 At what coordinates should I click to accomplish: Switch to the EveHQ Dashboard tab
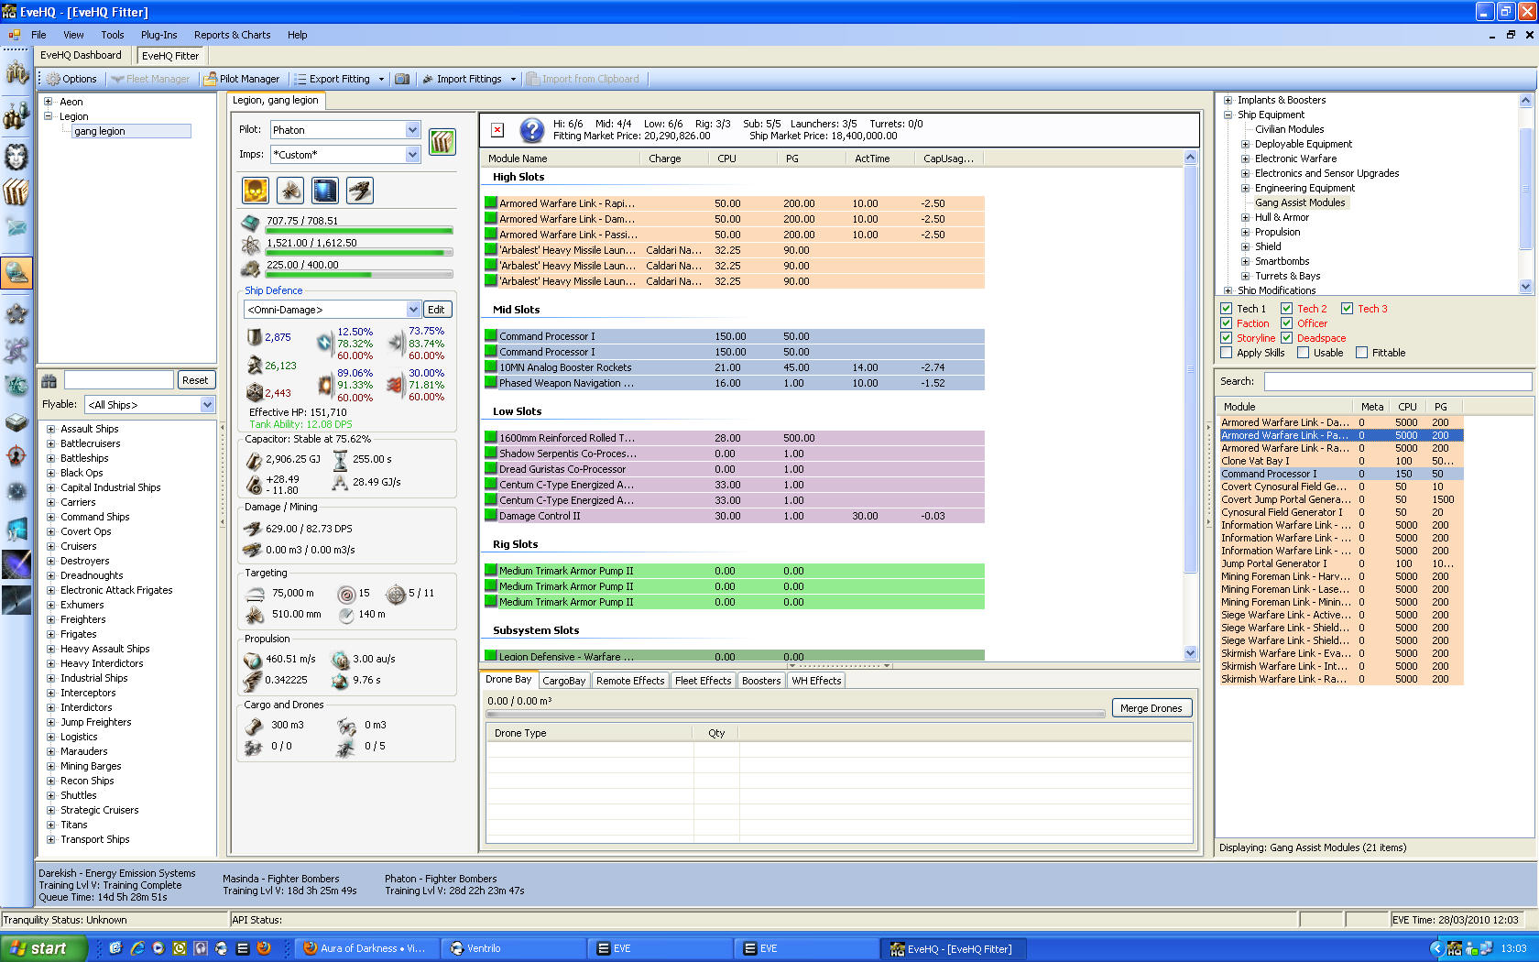[x=81, y=55]
